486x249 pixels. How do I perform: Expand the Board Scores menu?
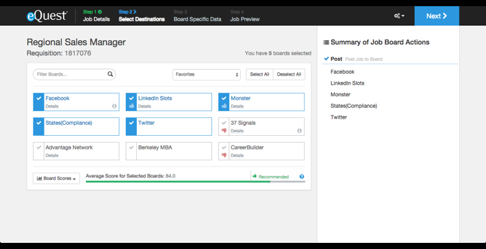pos(56,178)
